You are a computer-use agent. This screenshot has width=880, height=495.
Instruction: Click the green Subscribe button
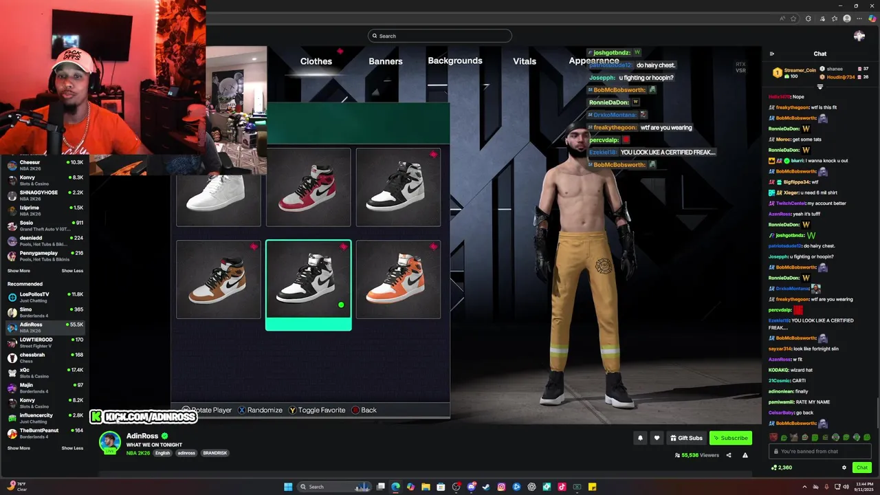[730, 438]
